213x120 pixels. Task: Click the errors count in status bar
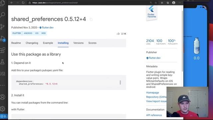[3, 116]
